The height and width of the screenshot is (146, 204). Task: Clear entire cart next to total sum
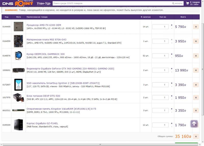tap(196, 137)
